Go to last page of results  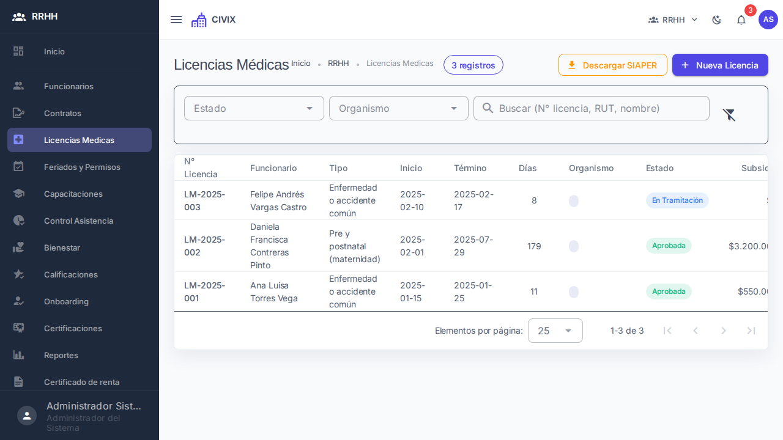tap(751, 331)
